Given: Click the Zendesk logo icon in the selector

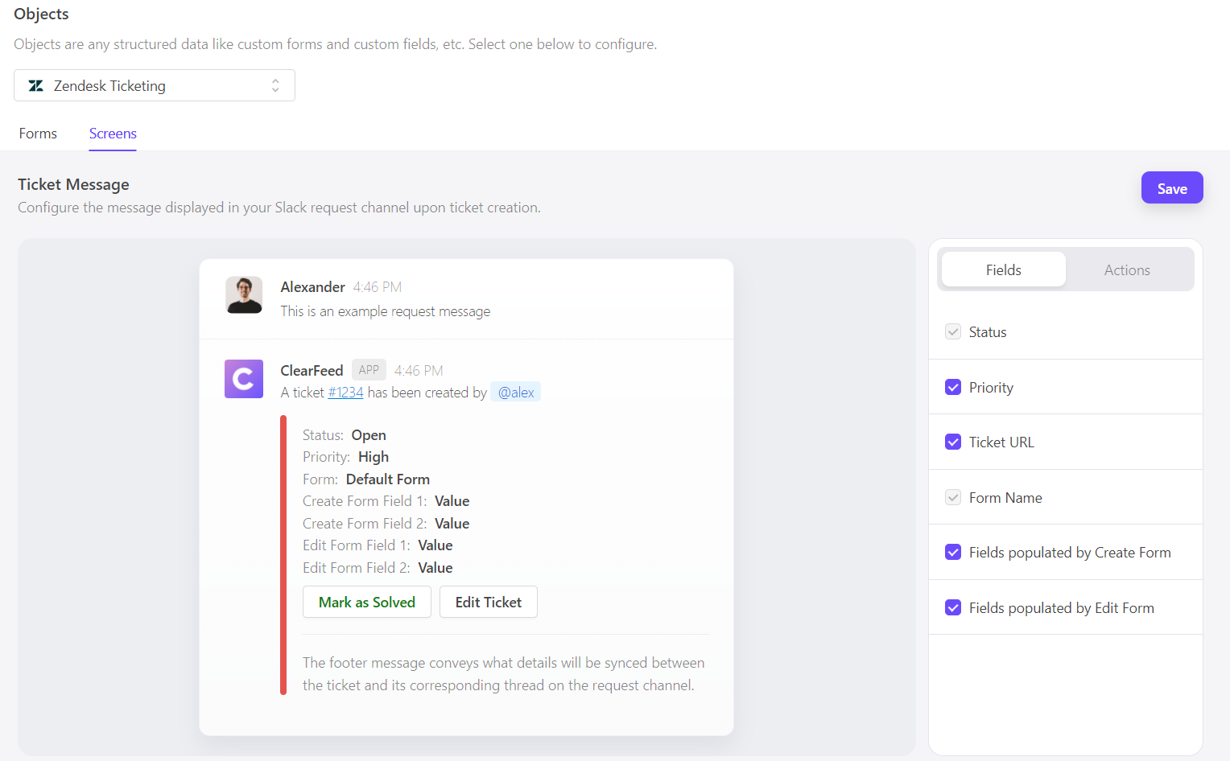Looking at the screenshot, I should (x=36, y=86).
